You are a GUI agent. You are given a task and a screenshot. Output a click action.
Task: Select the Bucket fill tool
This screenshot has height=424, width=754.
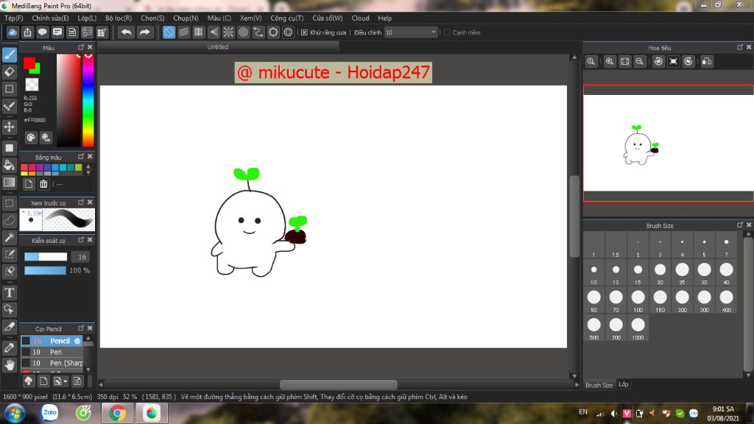point(10,165)
